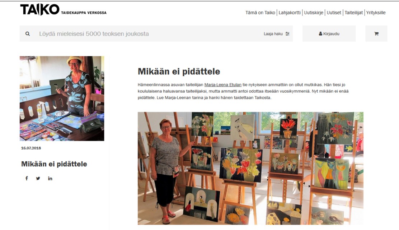This screenshot has height=230, width=399.
Task: Share article on LinkedIn
Action: tap(50, 179)
